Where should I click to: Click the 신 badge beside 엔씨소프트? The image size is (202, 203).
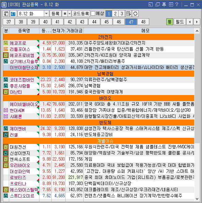pos(6,159)
